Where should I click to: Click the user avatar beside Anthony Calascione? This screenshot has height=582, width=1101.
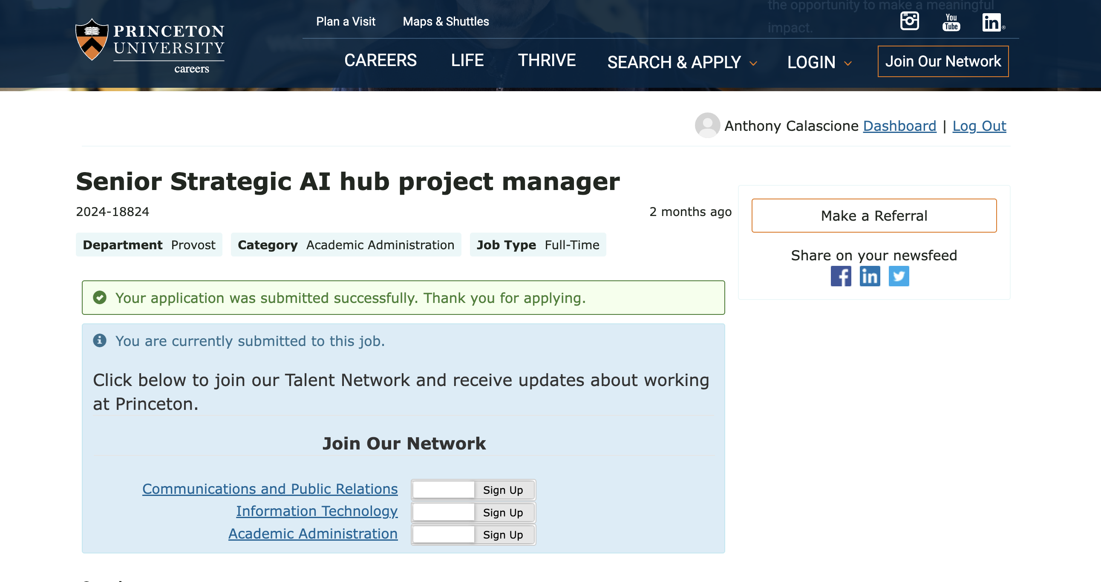click(x=707, y=125)
